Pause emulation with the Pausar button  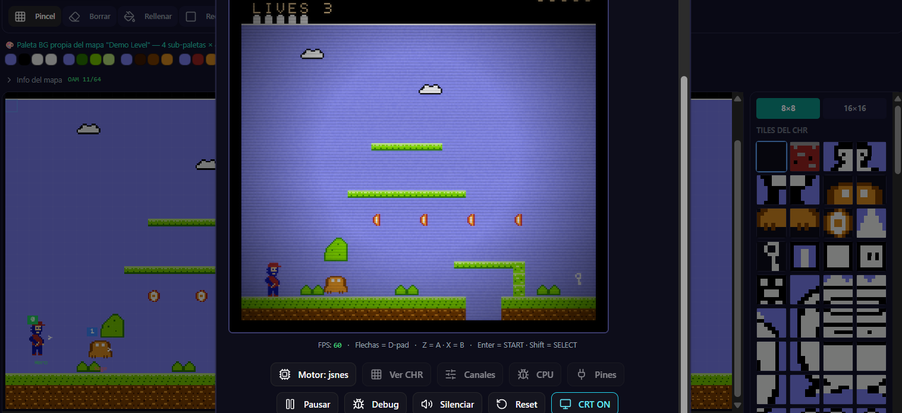tap(307, 403)
